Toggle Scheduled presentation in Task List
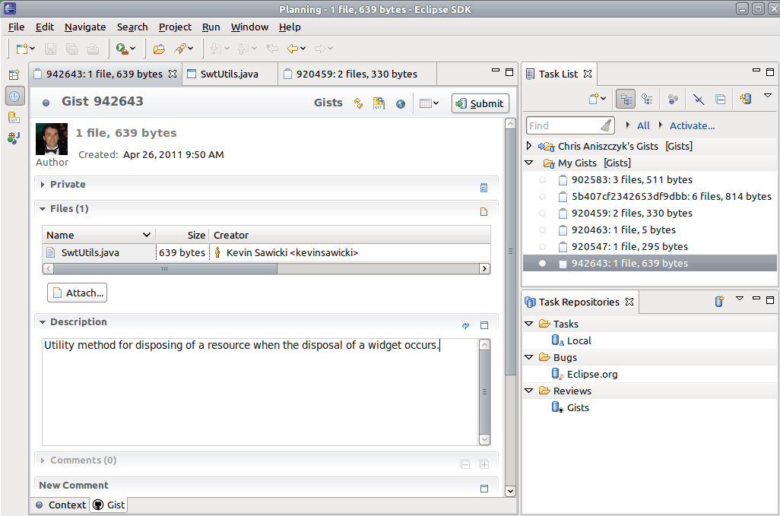This screenshot has width=780, height=516. point(647,99)
